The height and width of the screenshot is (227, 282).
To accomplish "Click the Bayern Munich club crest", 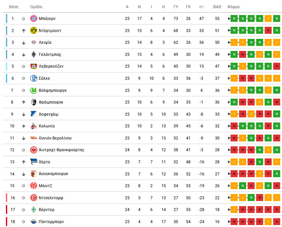I will tap(34, 19).
